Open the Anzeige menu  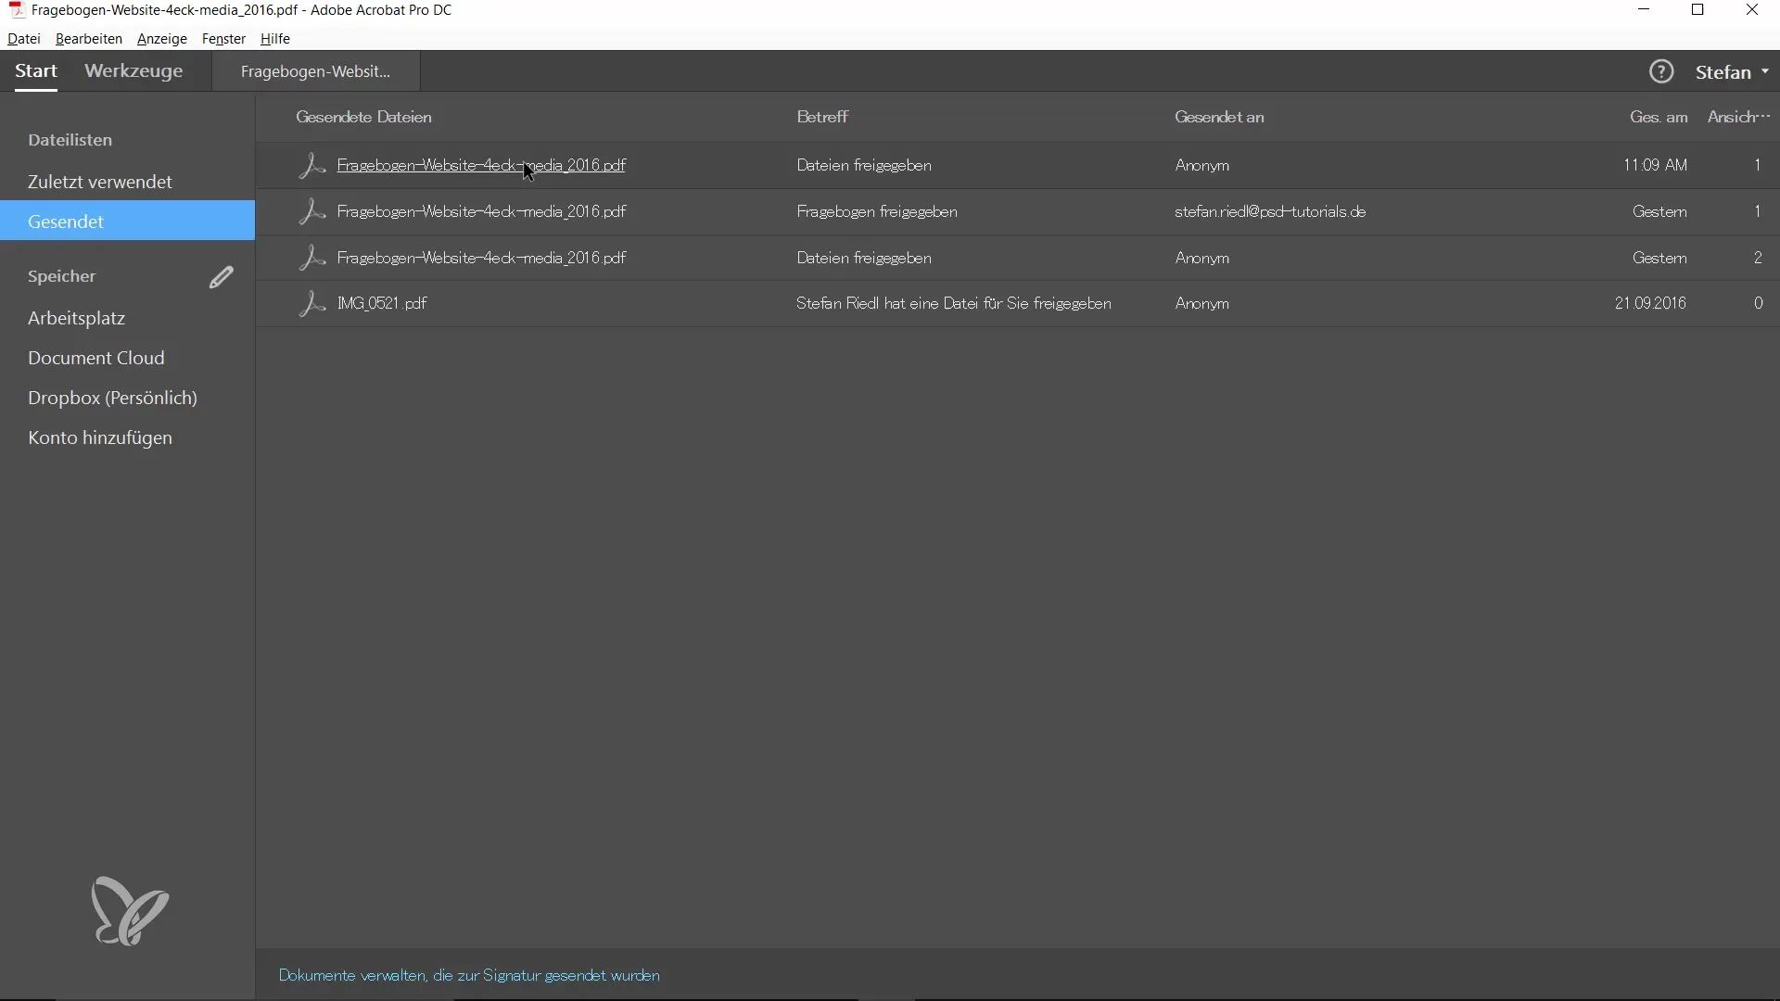(x=162, y=39)
